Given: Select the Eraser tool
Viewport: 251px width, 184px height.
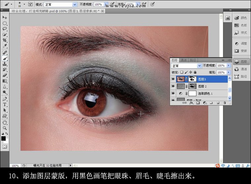Looking at the screenshot, I should [5, 75].
